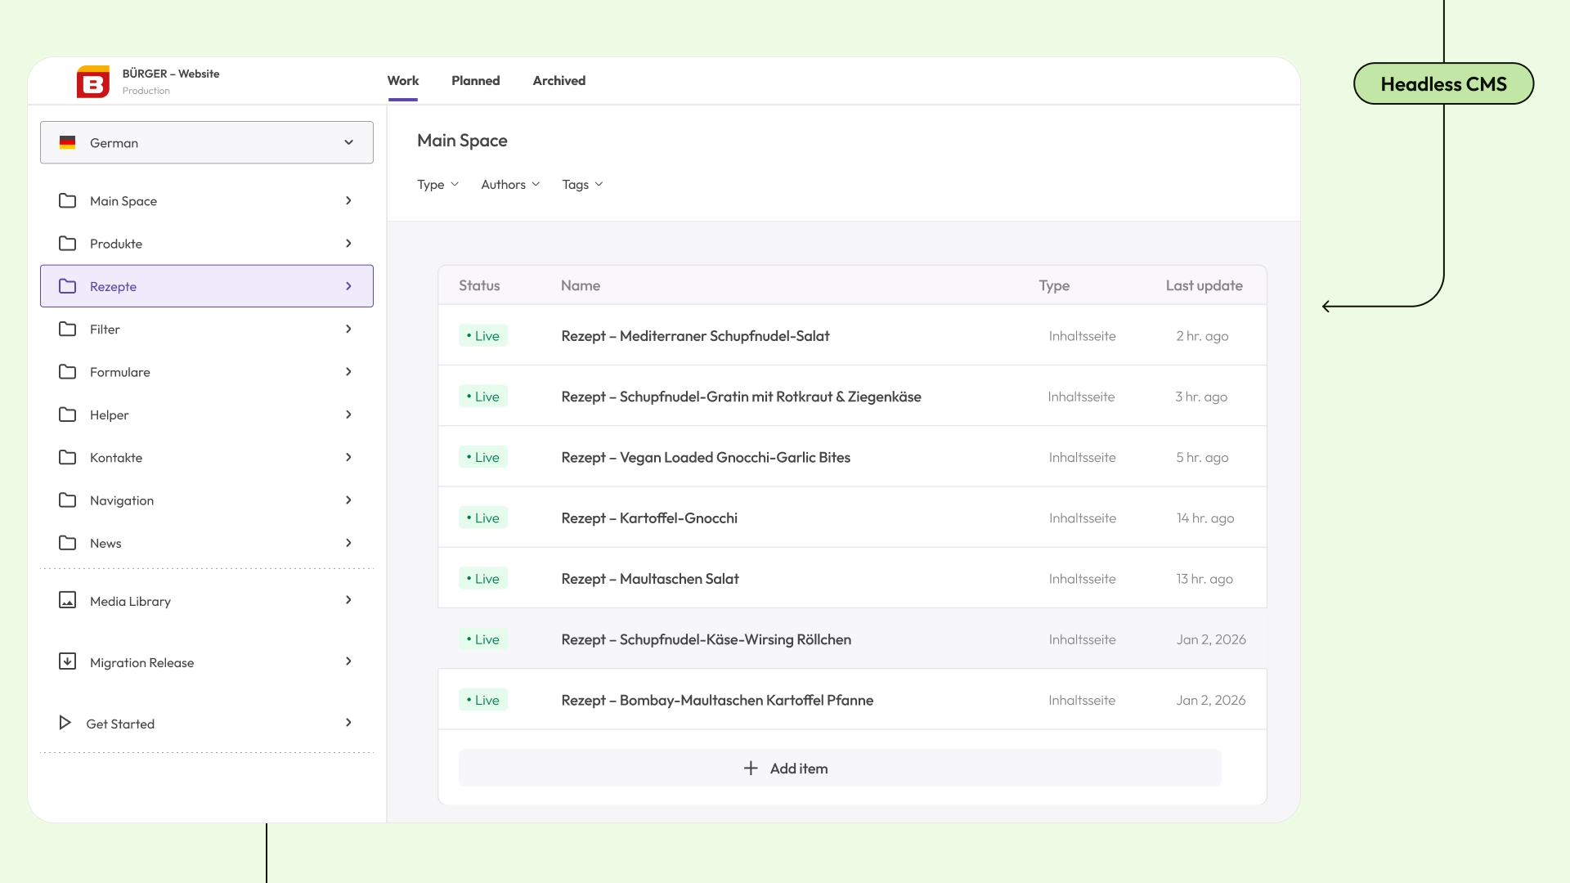Click the German flag icon
Viewport: 1570px width, 883px height.
pos(69,141)
